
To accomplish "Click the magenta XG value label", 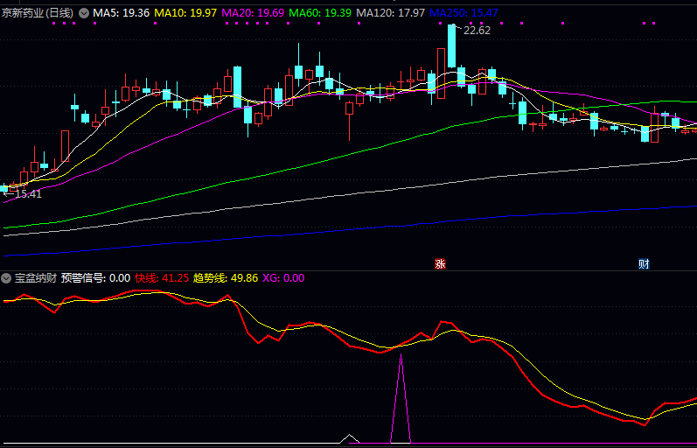I will tap(283, 278).
